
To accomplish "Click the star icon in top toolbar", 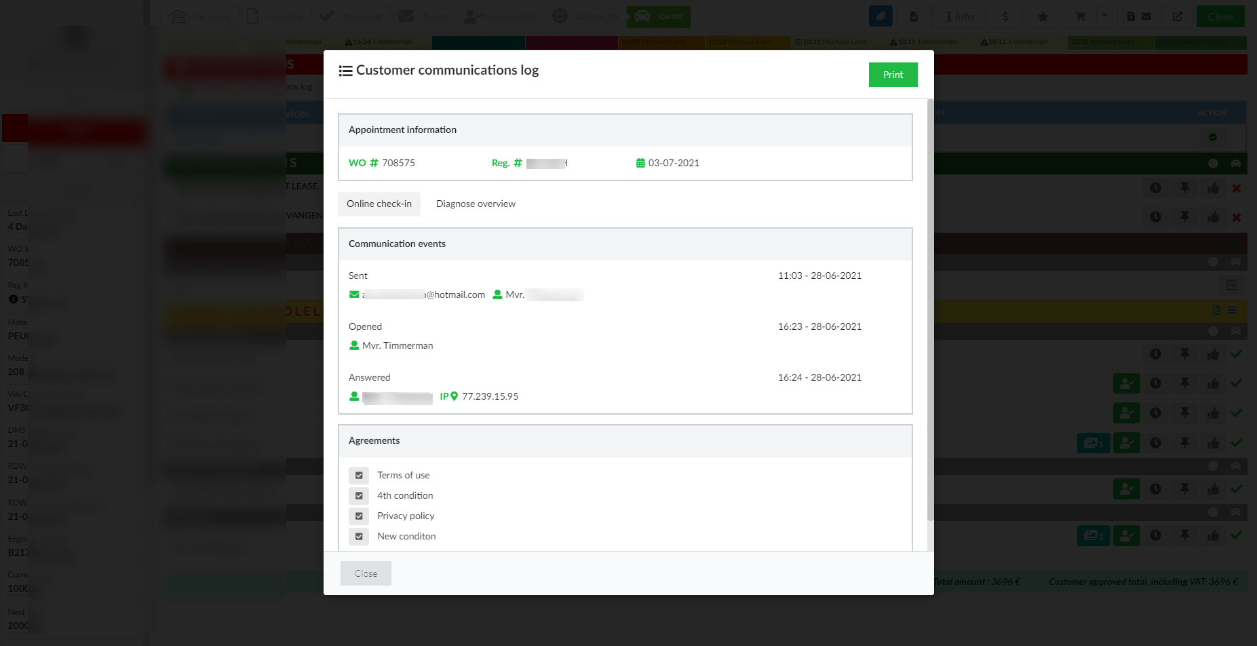I will pos(1043,16).
